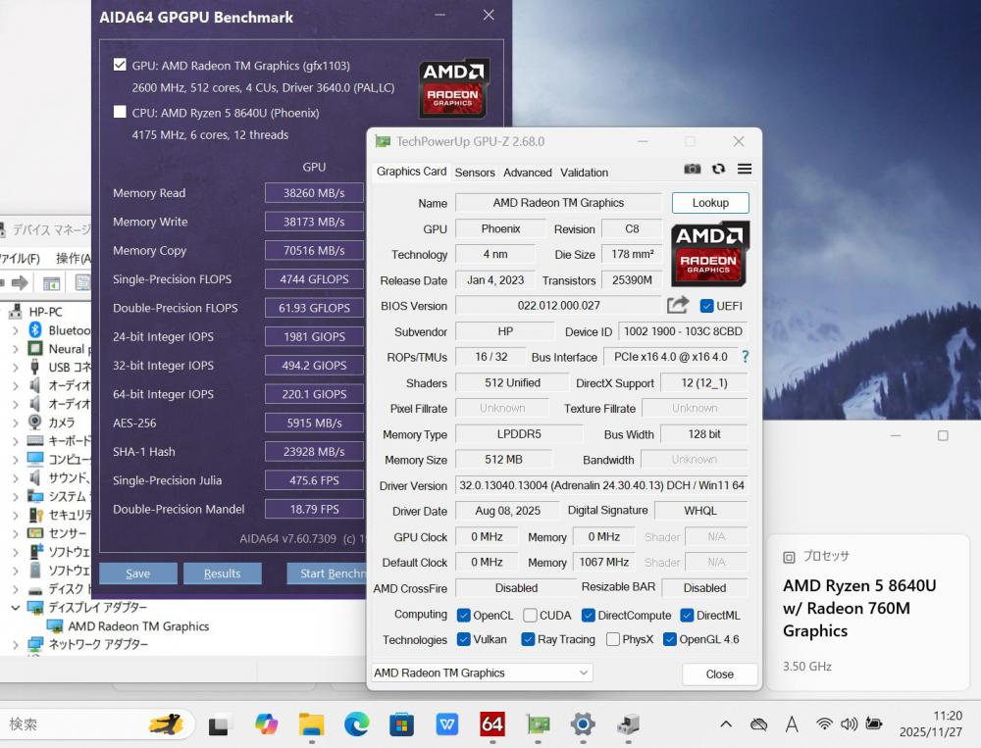Toggle the Ray Tracing checkbox
Viewport: 981px width, 748px height.
pyautogui.click(x=528, y=639)
